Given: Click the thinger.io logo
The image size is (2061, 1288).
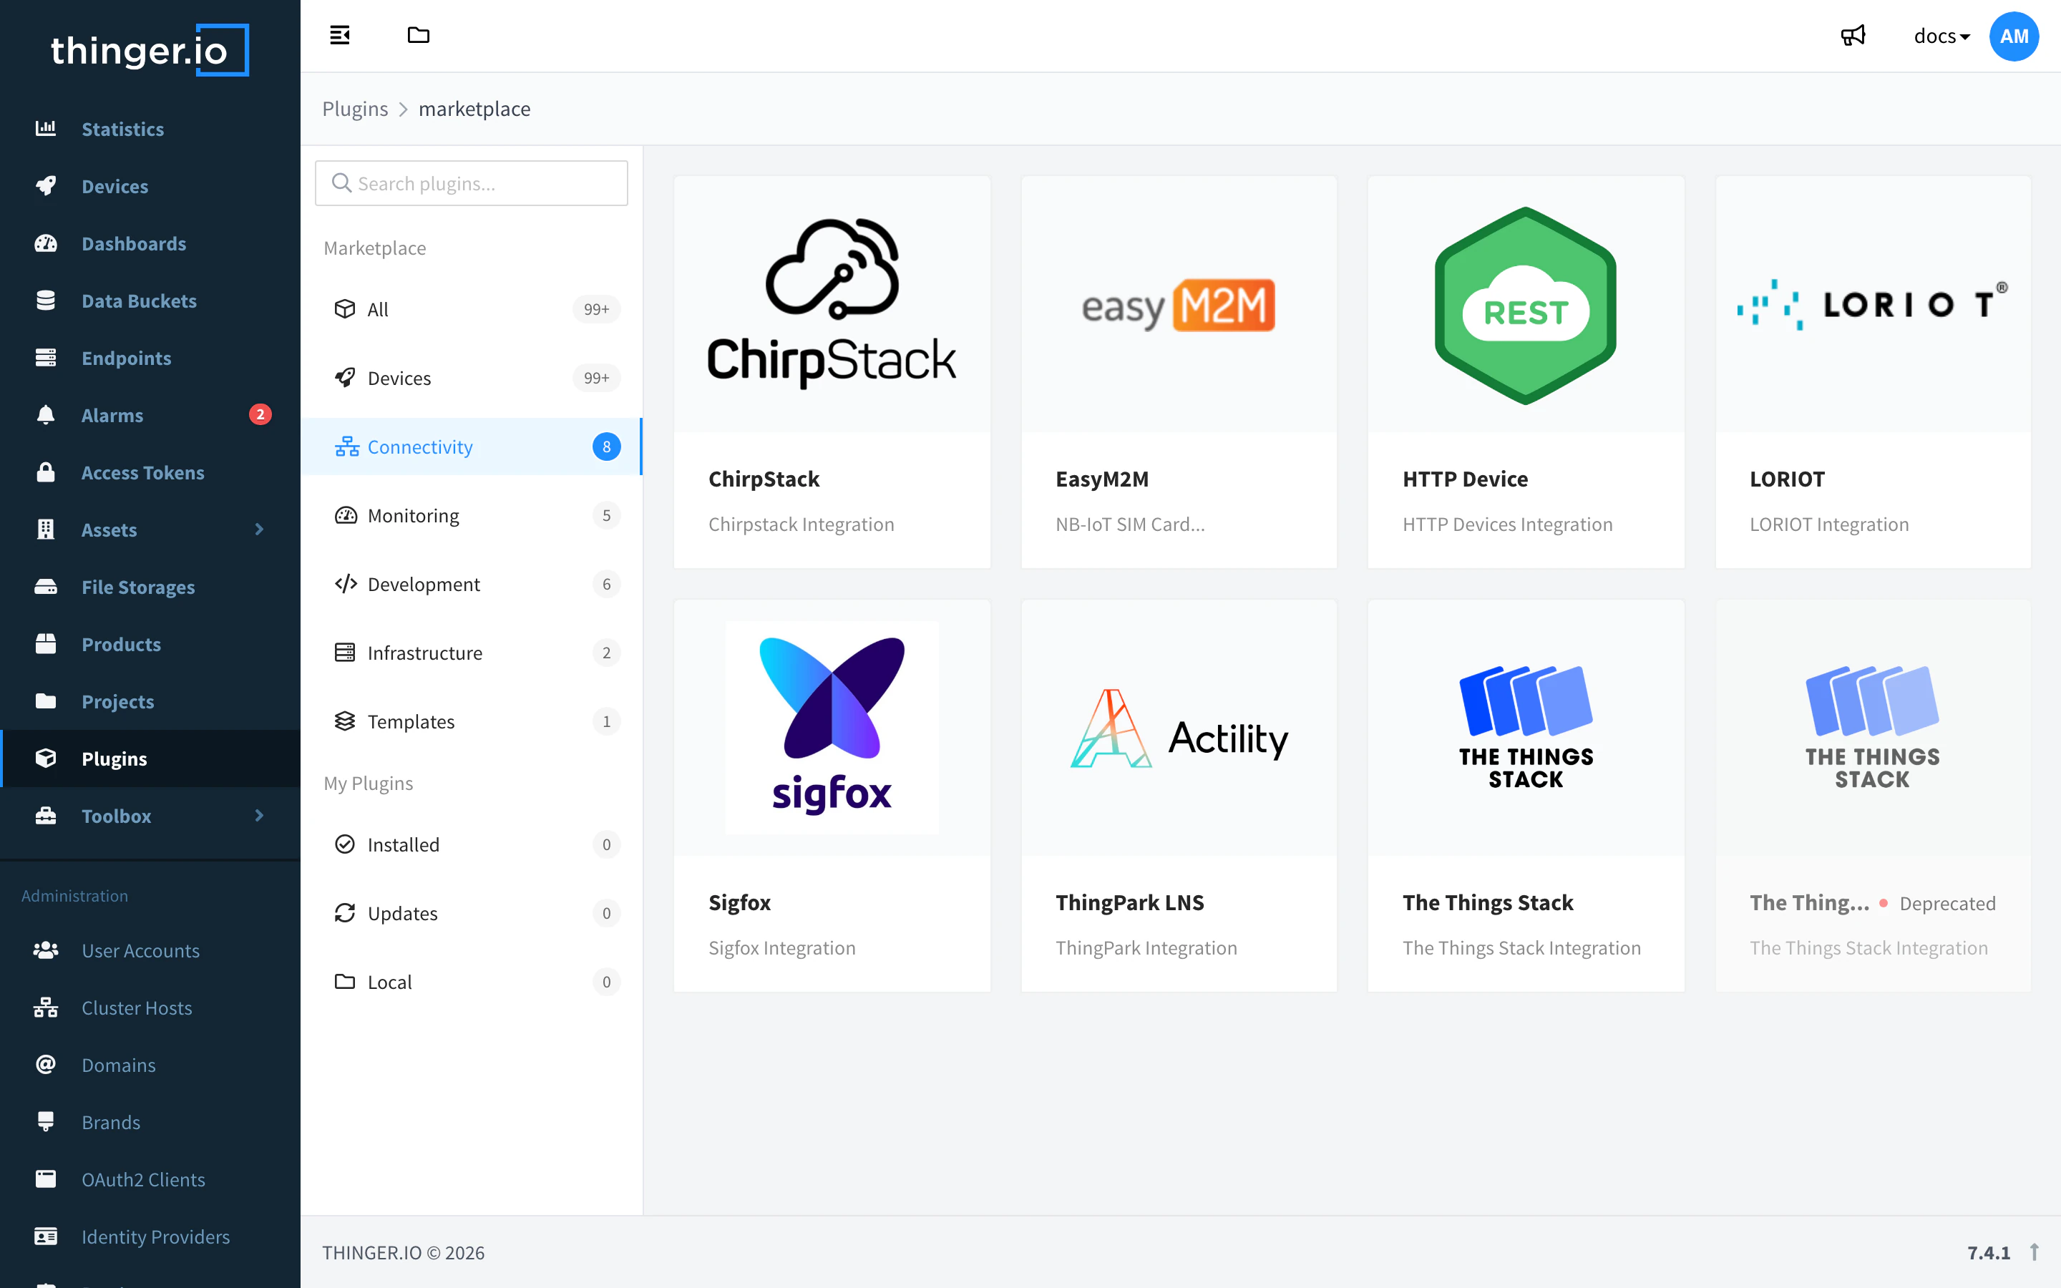Looking at the screenshot, I should [x=150, y=50].
